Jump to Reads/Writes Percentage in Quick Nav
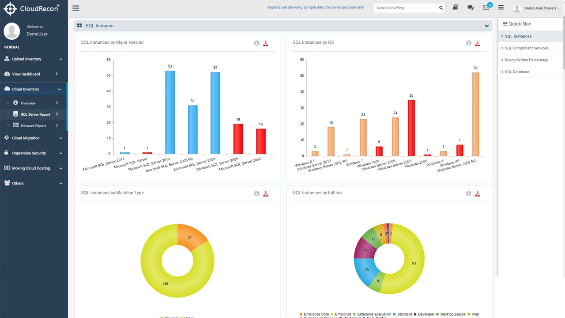The image size is (565, 318). click(x=526, y=60)
